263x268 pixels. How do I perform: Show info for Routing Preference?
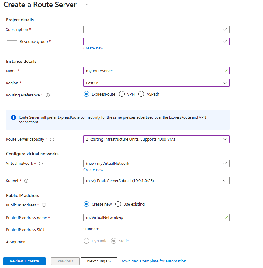[x=48, y=95]
